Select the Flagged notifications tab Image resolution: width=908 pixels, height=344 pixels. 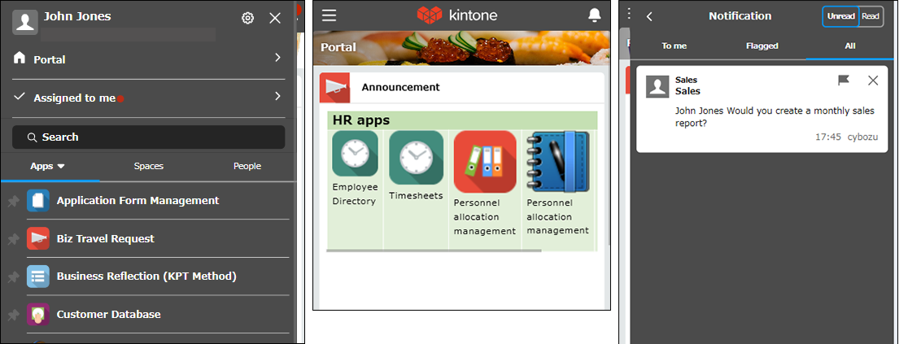pyautogui.click(x=762, y=46)
